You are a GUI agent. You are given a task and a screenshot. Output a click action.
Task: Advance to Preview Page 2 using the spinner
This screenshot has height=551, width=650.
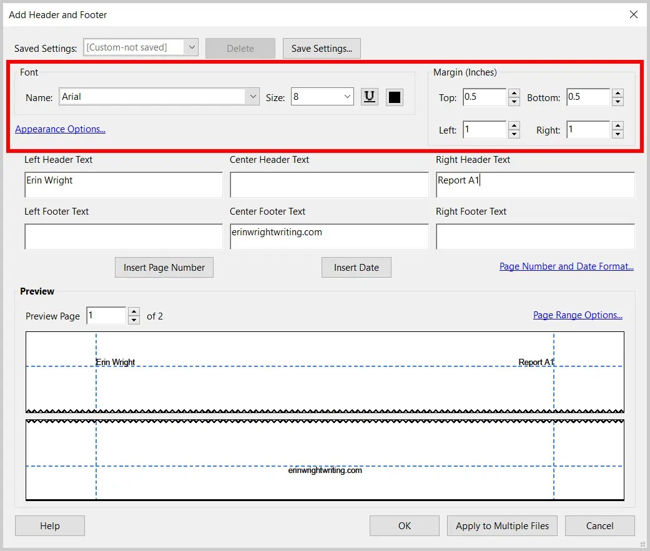(134, 312)
